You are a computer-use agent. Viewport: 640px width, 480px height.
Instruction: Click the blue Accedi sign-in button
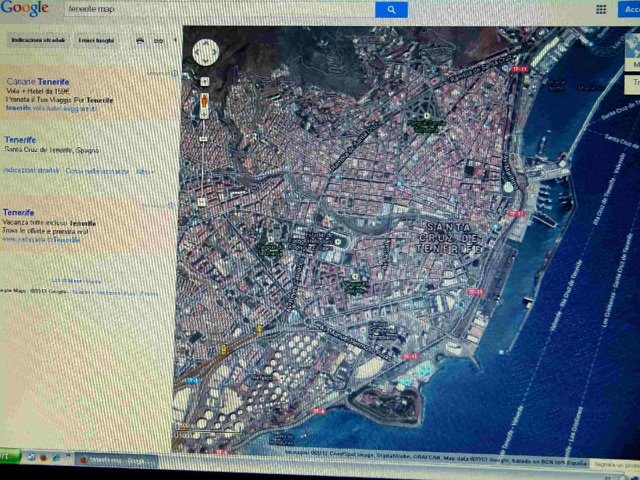click(x=629, y=9)
